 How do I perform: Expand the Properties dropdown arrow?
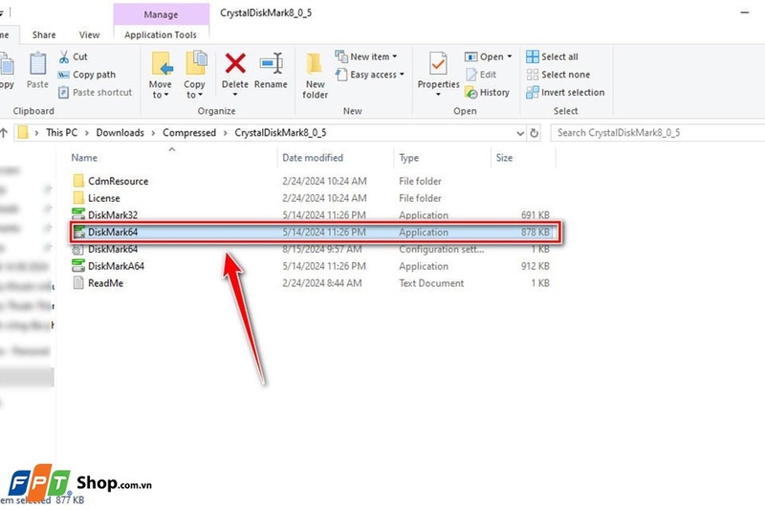click(438, 94)
